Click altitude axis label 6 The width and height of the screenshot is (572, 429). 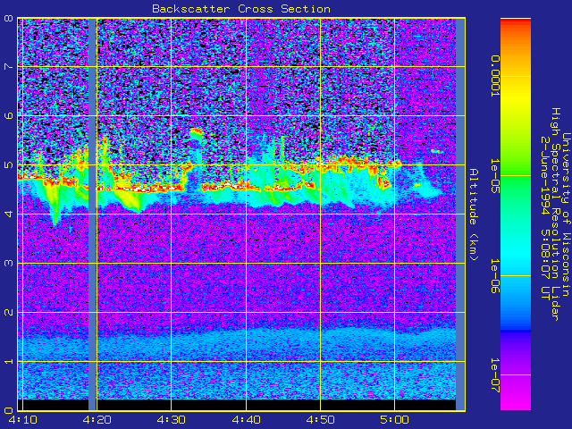pyautogui.click(x=8, y=115)
